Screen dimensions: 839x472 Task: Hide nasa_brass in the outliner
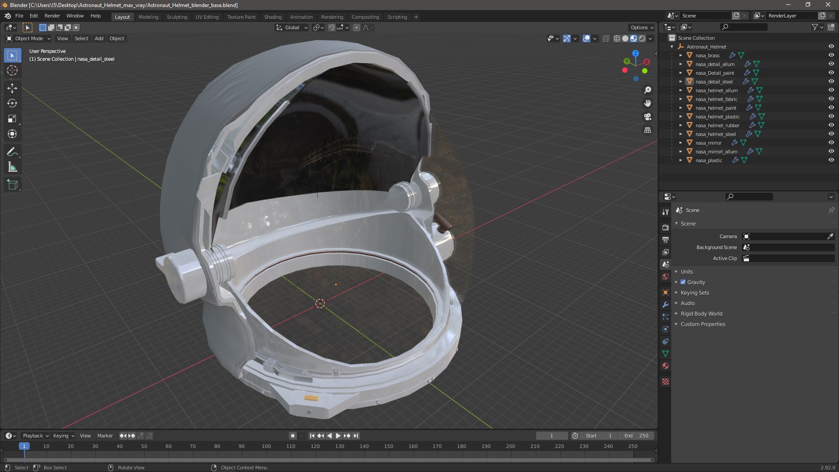831,55
